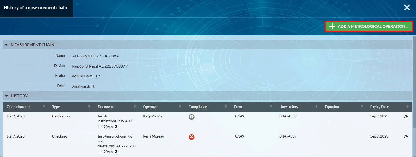The width and height of the screenshot is (416, 157).
Task: Click Add a Metrological Operation button
Action: click(x=369, y=27)
